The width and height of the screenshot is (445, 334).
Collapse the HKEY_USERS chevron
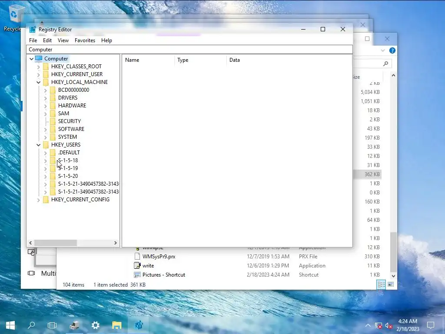pyautogui.click(x=38, y=145)
